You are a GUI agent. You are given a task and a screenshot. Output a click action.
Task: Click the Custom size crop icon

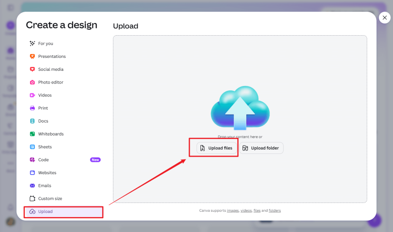pos(32,198)
